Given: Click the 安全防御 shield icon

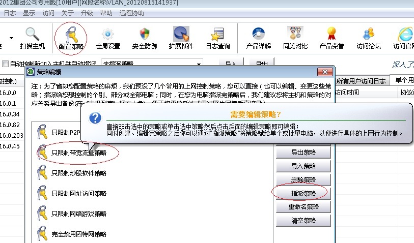Looking at the screenshot, I should [x=145, y=35].
